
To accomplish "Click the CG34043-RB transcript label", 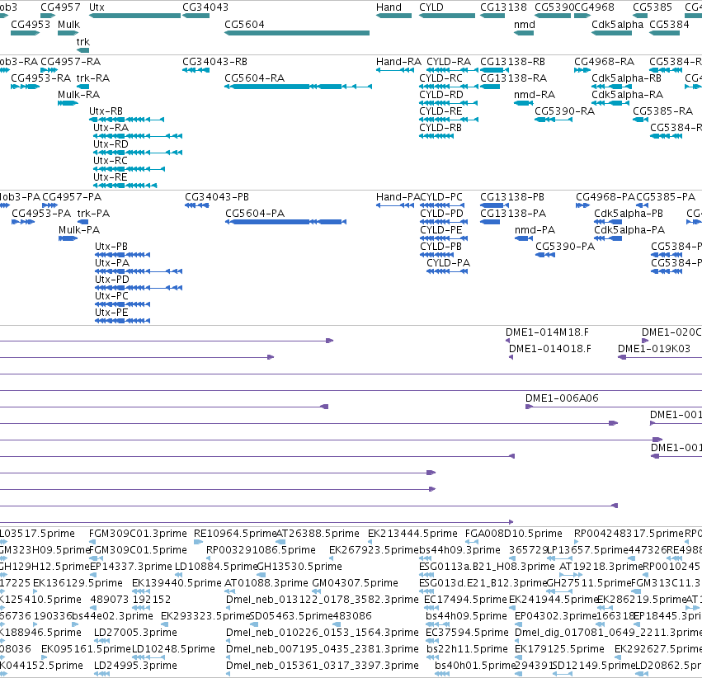I will pyautogui.click(x=214, y=61).
